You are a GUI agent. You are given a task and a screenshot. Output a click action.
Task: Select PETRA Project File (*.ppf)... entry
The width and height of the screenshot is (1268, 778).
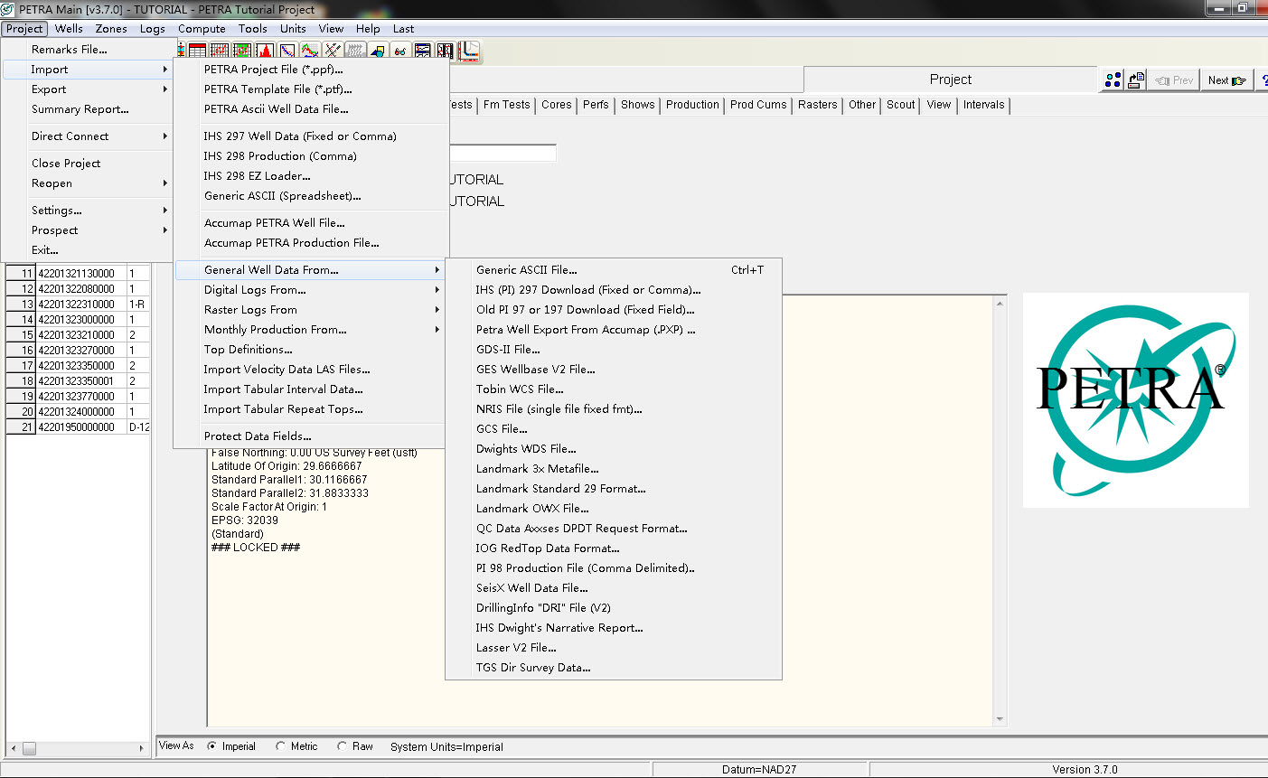click(x=311, y=70)
